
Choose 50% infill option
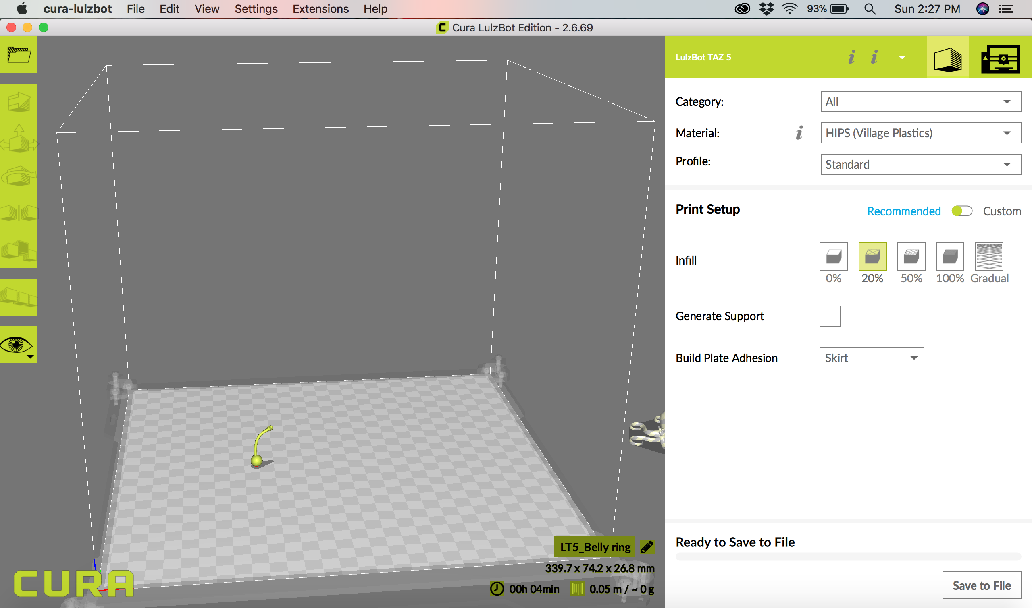[x=911, y=256]
